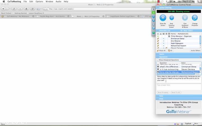Unmute Emmanuel Derac via mic icon
The height and width of the screenshot is (126, 202).
coord(158,39)
